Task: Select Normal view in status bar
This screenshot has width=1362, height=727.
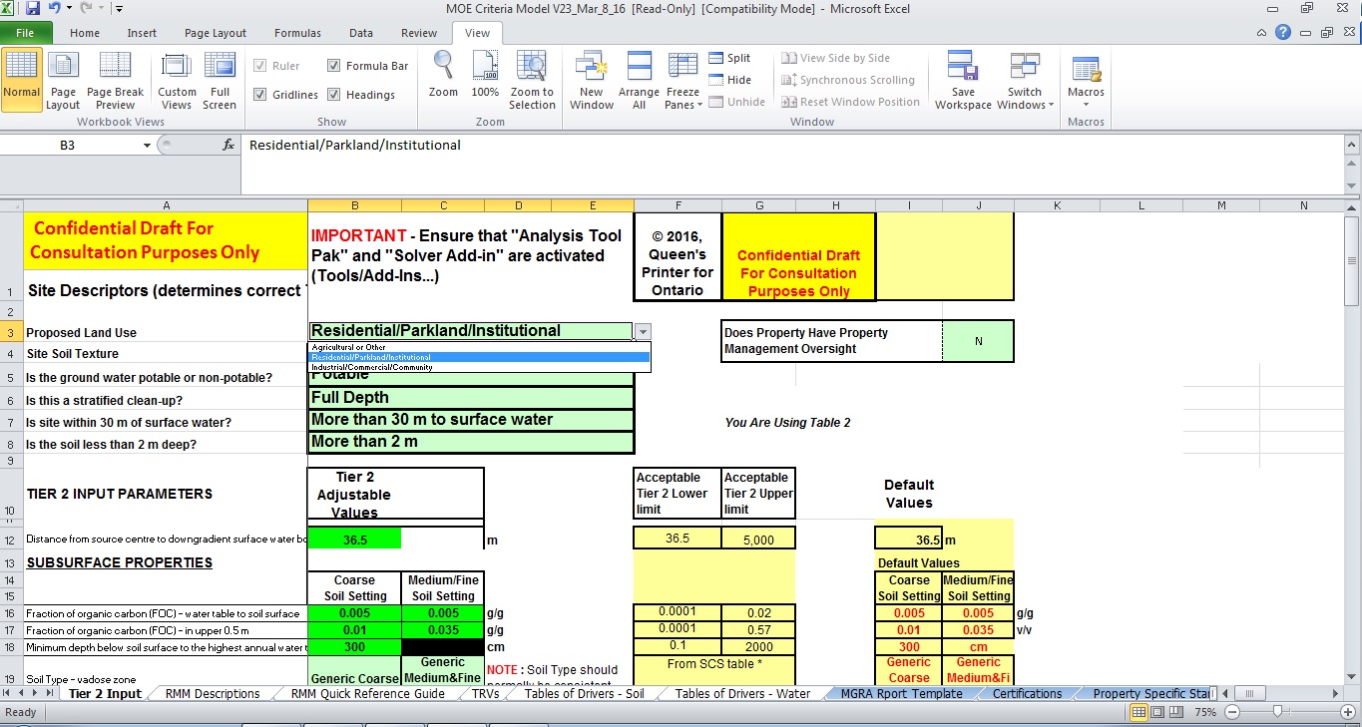Action: tap(1139, 712)
